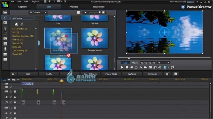Switch preview to Clip mode
The height and width of the screenshot is (119, 213).
click(x=125, y=63)
